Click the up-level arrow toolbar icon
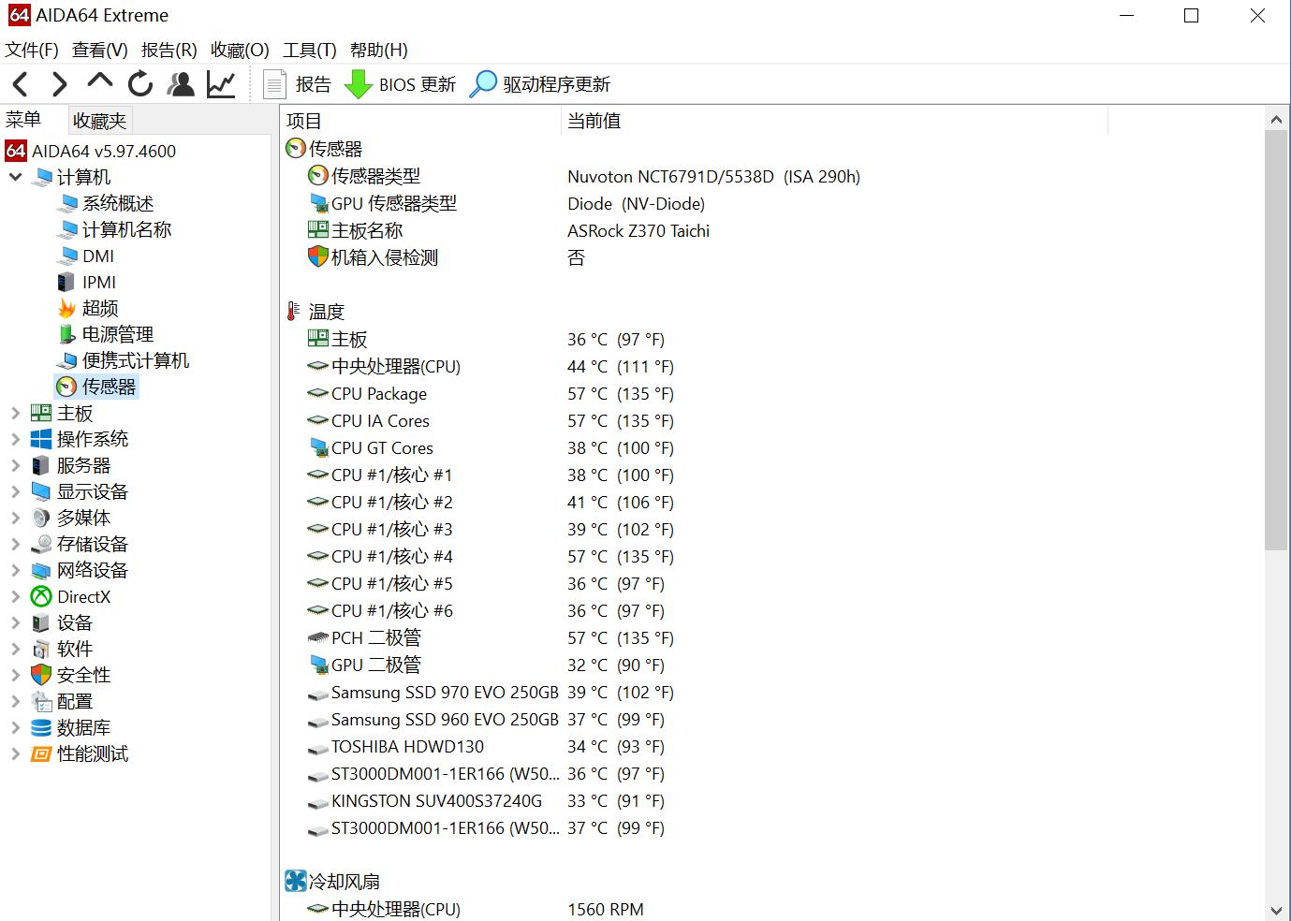This screenshot has width=1291, height=921. [x=99, y=82]
